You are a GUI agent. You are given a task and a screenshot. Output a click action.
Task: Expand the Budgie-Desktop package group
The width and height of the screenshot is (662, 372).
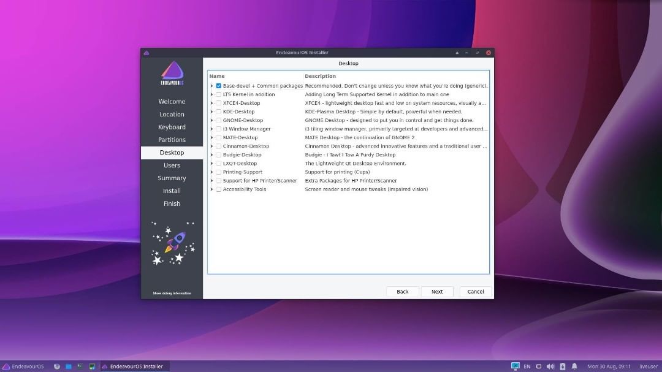pyautogui.click(x=212, y=155)
